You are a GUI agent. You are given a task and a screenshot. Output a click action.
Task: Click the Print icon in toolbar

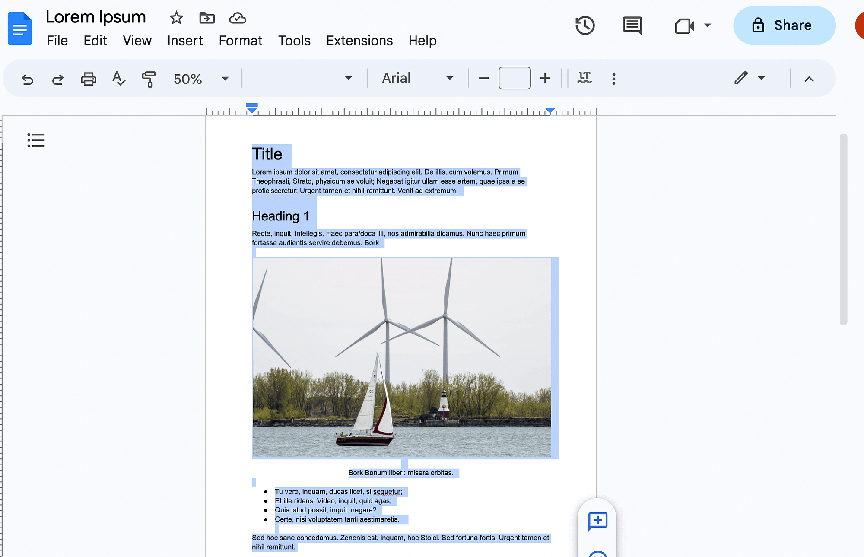pos(88,78)
